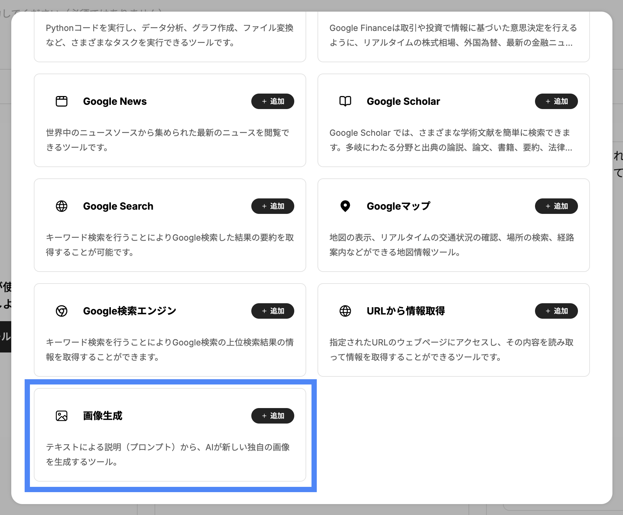The width and height of the screenshot is (623, 515).
Task: Add the Google Scholar tool
Action: coord(556,101)
